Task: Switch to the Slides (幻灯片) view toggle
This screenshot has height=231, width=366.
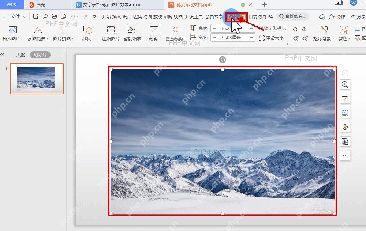Action: coord(40,55)
